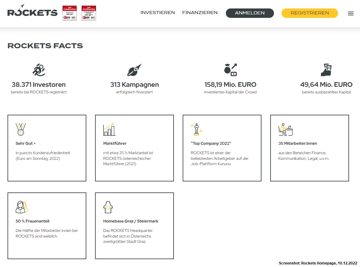Image resolution: width=360 pixels, height=267 pixels.
Task: Click the ROCKETS logo
Action: point(33,11)
